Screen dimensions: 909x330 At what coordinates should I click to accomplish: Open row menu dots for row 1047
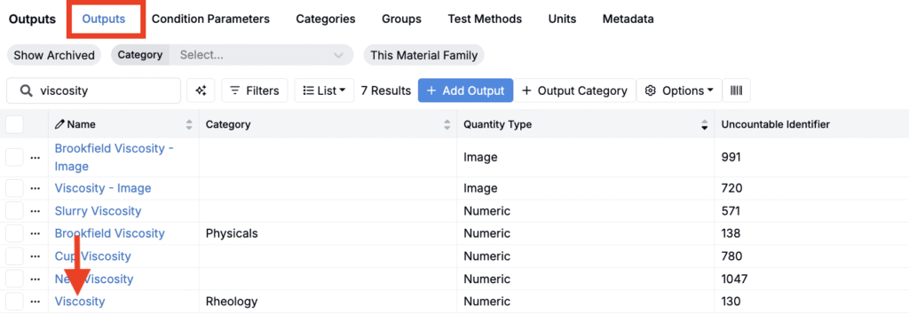35,279
